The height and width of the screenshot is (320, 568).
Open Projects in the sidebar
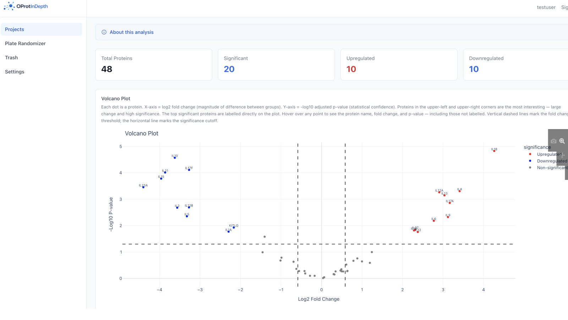[x=15, y=29]
